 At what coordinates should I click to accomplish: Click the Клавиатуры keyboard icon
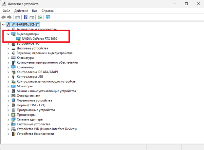point(13,58)
